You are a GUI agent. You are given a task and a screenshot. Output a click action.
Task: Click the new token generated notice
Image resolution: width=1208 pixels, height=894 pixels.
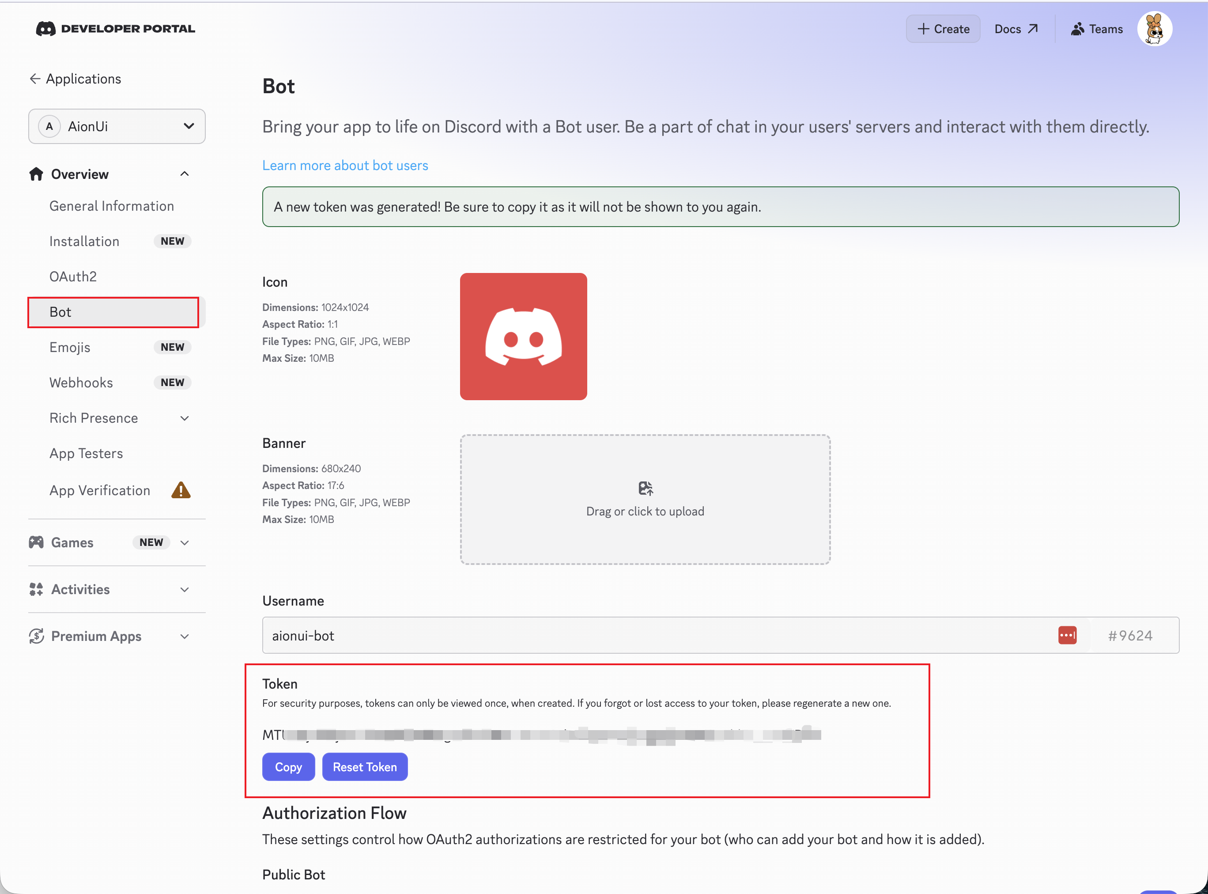pos(721,207)
